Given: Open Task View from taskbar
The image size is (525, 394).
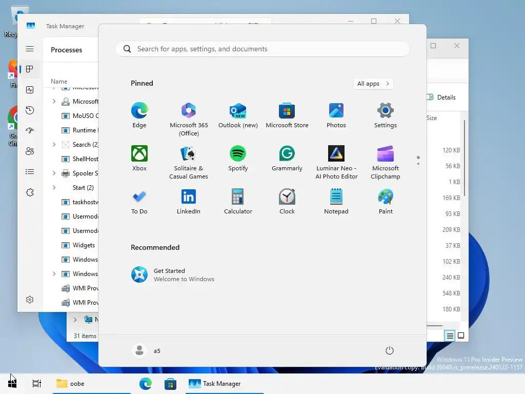Looking at the screenshot, I should pos(37,384).
